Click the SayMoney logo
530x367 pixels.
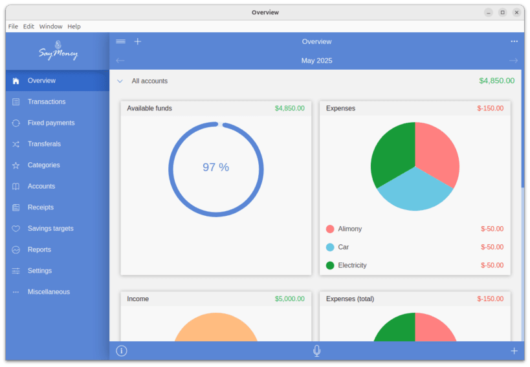pyautogui.click(x=58, y=50)
